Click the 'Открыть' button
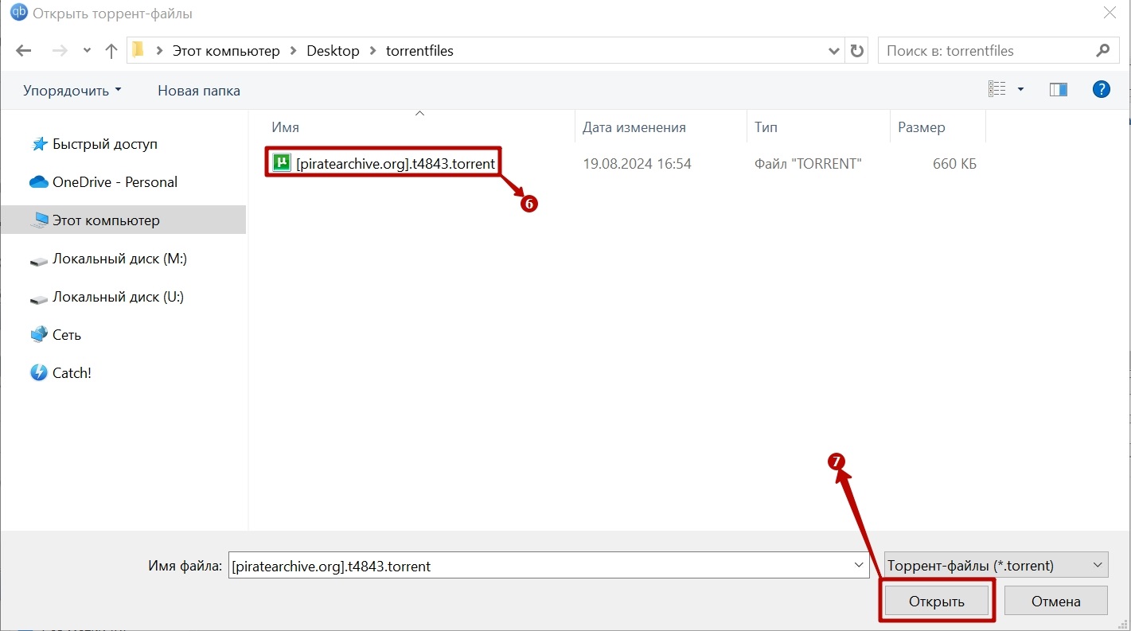Viewport: 1131px width, 631px height. coord(937,602)
